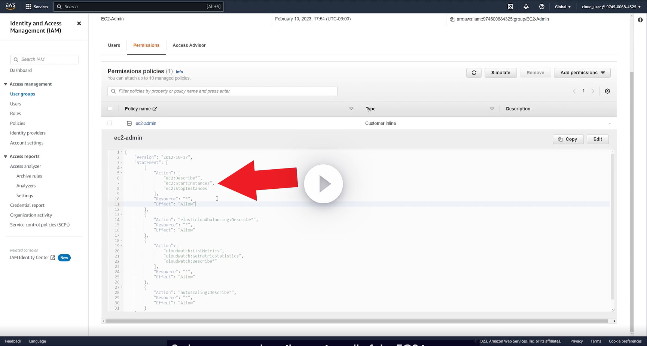Collapse the Access management section
The height and width of the screenshot is (346, 647).
point(6,84)
